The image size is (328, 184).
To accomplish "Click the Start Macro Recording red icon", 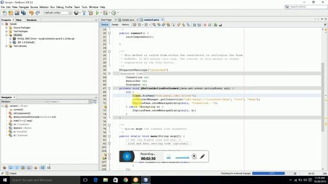I will click(205, 25).
